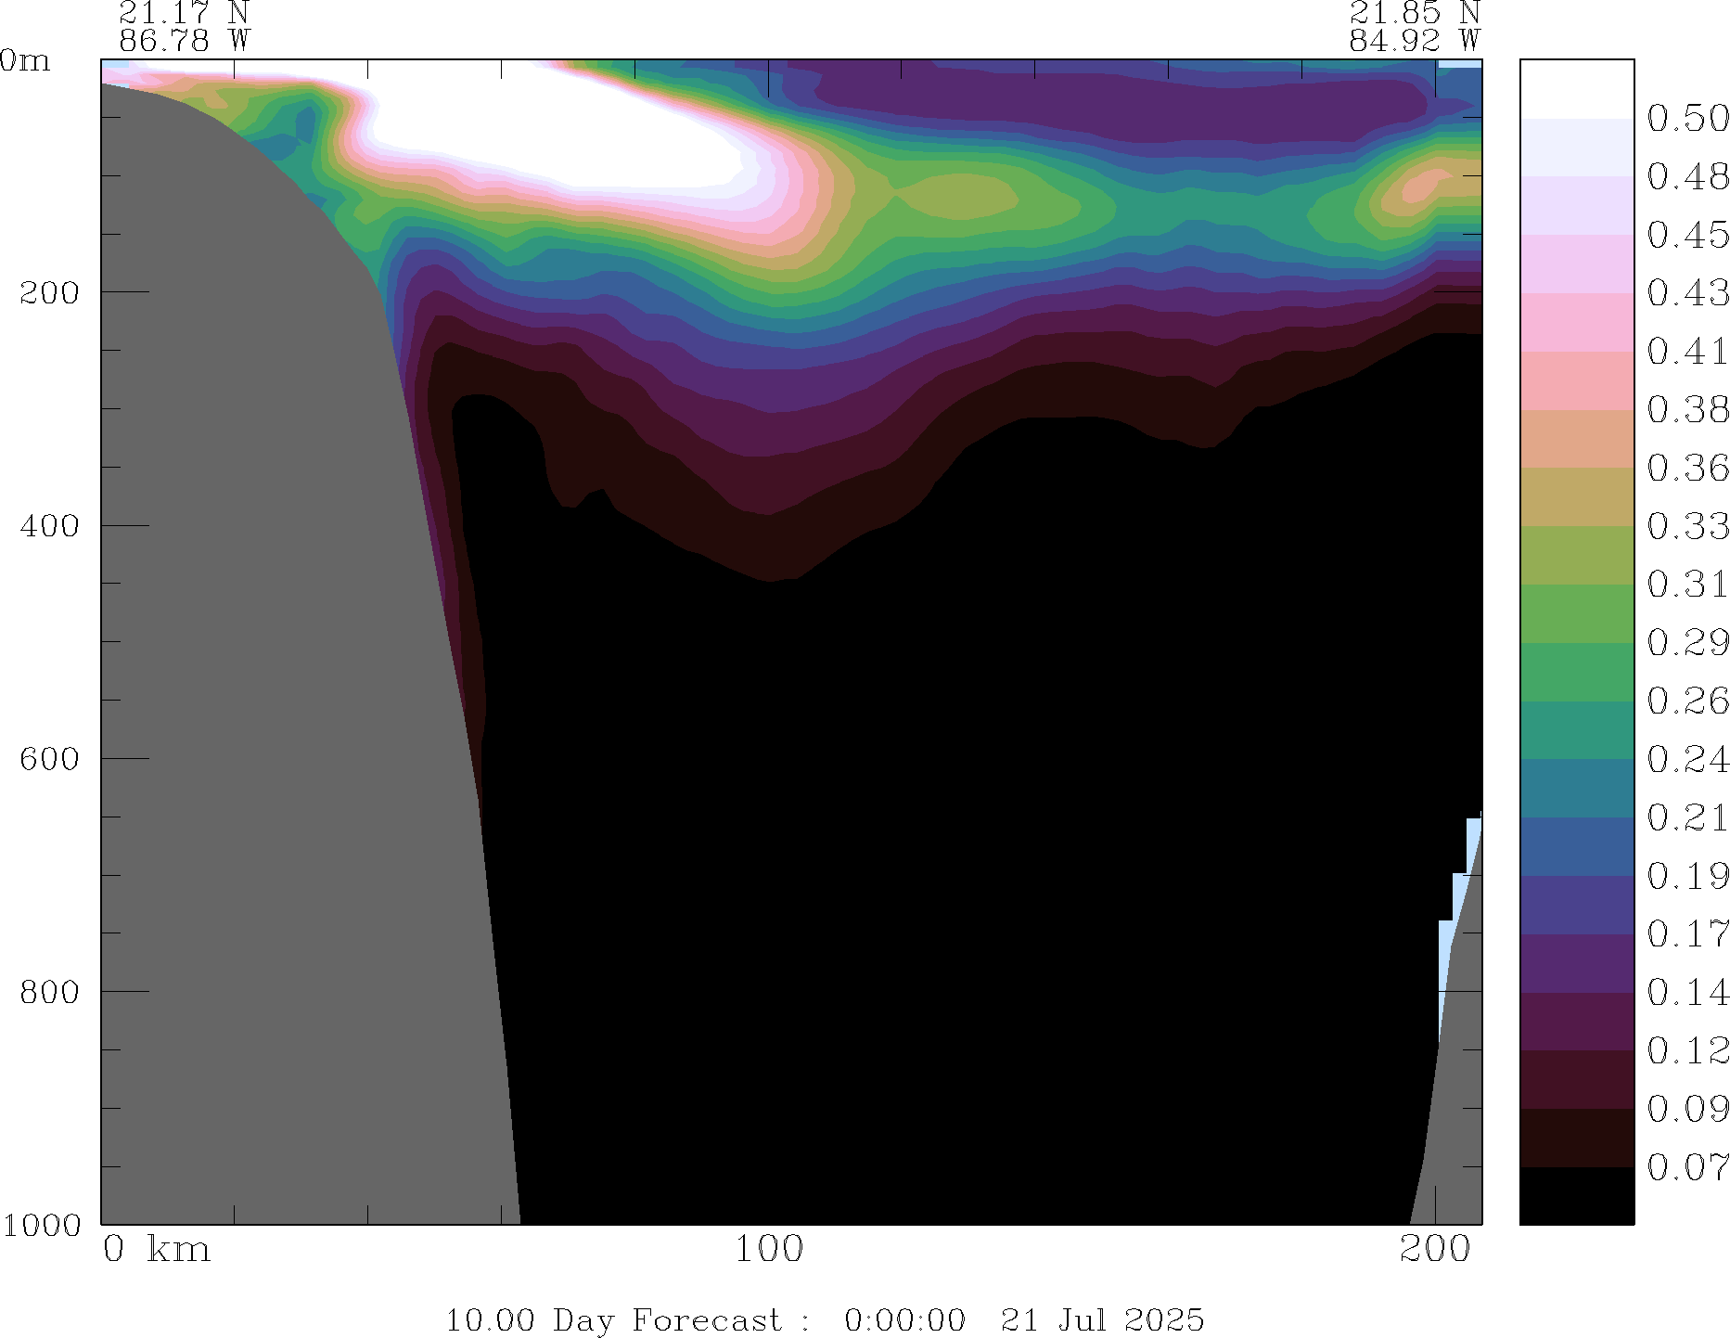Click the 400 depth axis label
Image resolution: width=1730 pixels, height=1338 pixels.
pyautogui.click(x=50, y=525)
